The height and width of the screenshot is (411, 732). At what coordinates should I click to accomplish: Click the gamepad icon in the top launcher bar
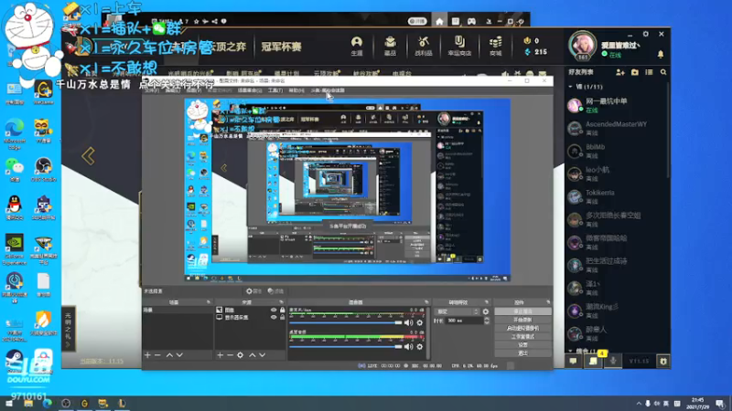471,21
